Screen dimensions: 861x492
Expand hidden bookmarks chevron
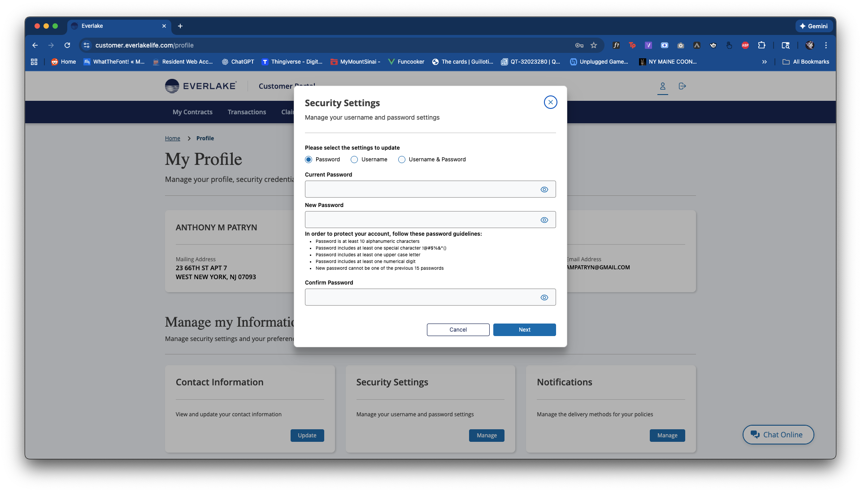pos(764,62)
